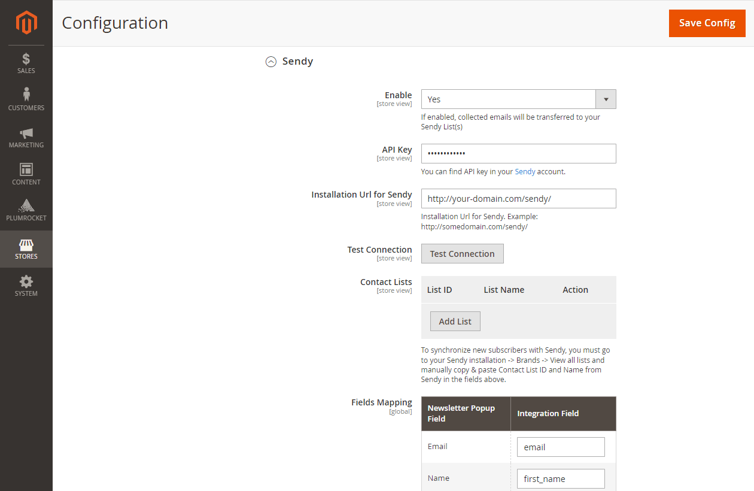The image size is (754, 491).
Task: Click the Save Config button
Action: tap(707, 23)
